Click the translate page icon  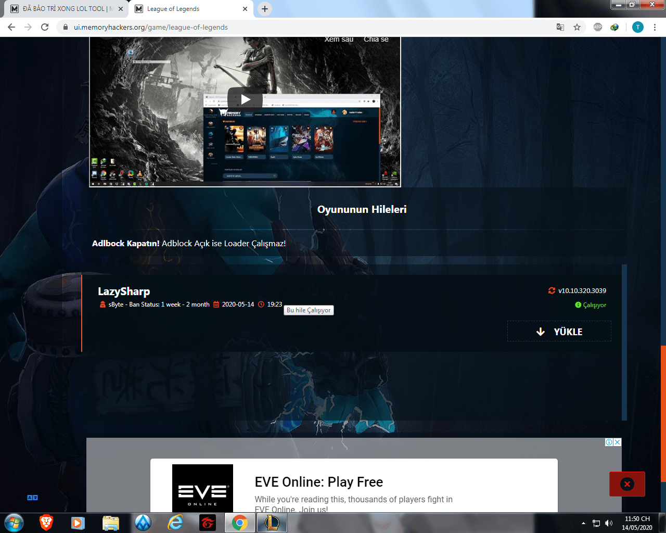pyautogui.click(x=560, y=27)
